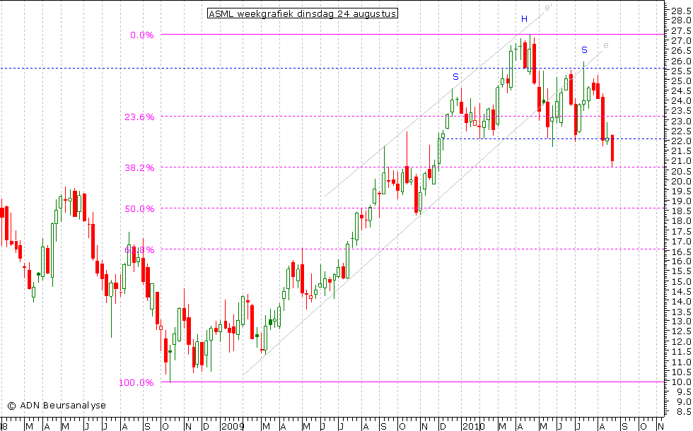The width and height of the screenshot is (693, 431).
Task: Select the '23.6%' Fibonacci label
Action: [x=140, y=117]
